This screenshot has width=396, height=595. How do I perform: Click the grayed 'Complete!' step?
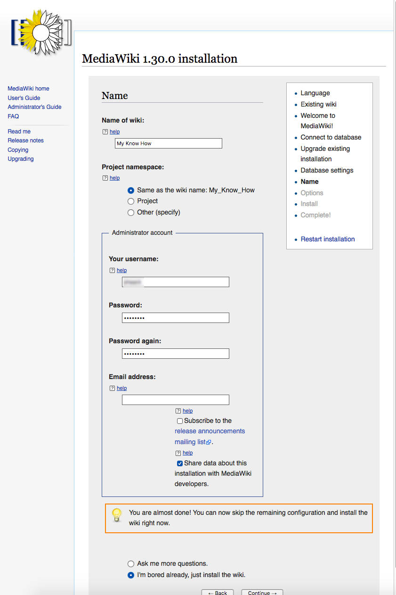coord(315,215)
